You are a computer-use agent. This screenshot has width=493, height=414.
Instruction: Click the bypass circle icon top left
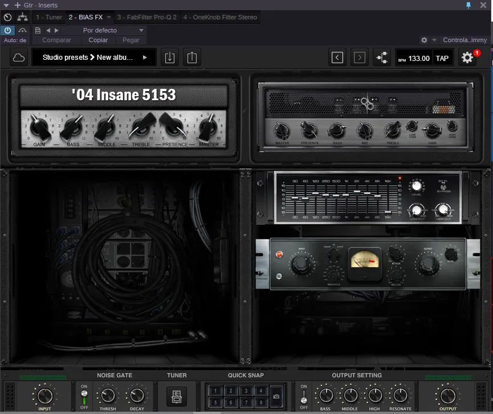click(7, 17)
